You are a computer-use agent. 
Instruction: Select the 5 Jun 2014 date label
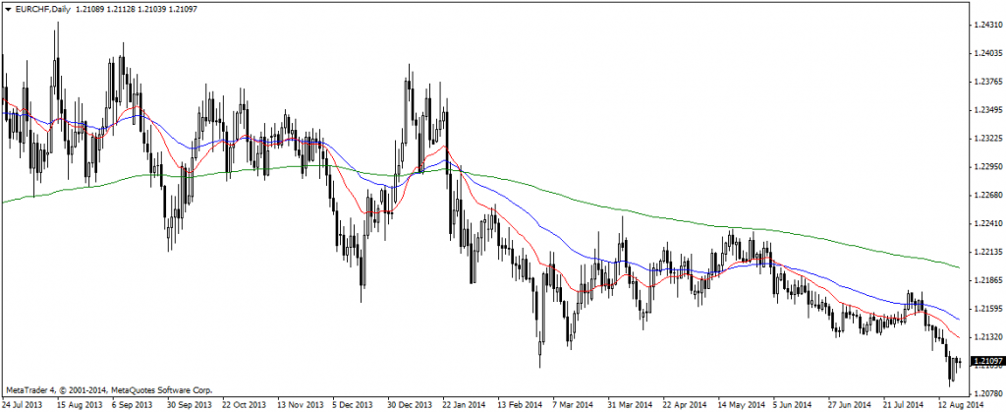pyautogui.click(x=792, y=403)
